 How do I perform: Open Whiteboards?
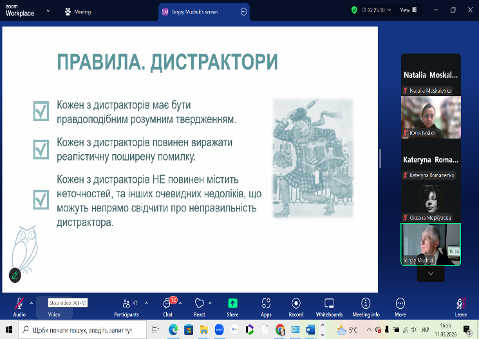point(329,306)
